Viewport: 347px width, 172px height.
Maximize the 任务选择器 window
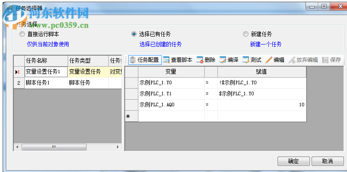click(324, 7)
